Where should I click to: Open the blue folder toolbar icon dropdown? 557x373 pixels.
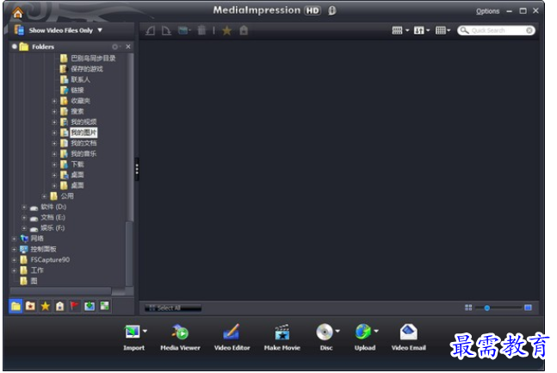[x=184, y=30]
